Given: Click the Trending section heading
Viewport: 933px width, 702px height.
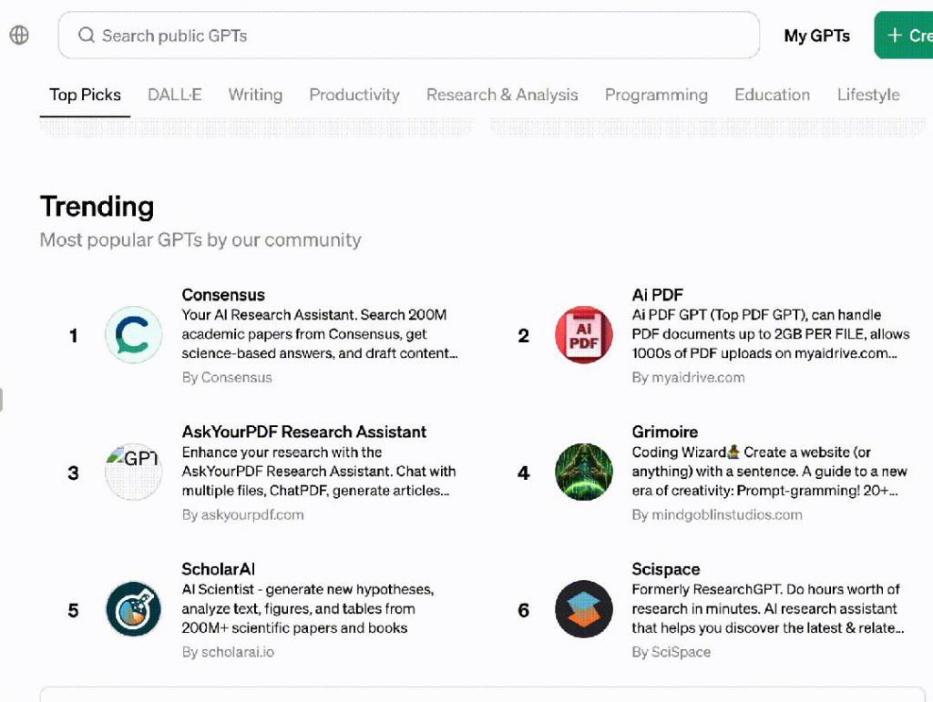Looking at the screenshot, I should 97,207.
